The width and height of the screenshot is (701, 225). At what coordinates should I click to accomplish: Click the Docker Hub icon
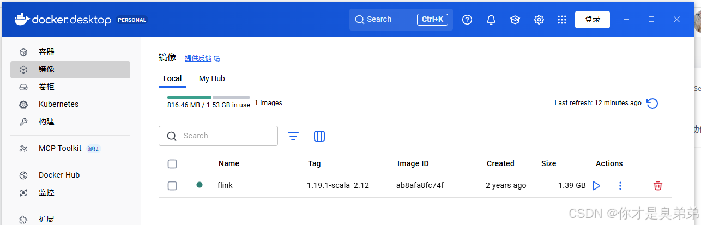click(23, 175)
